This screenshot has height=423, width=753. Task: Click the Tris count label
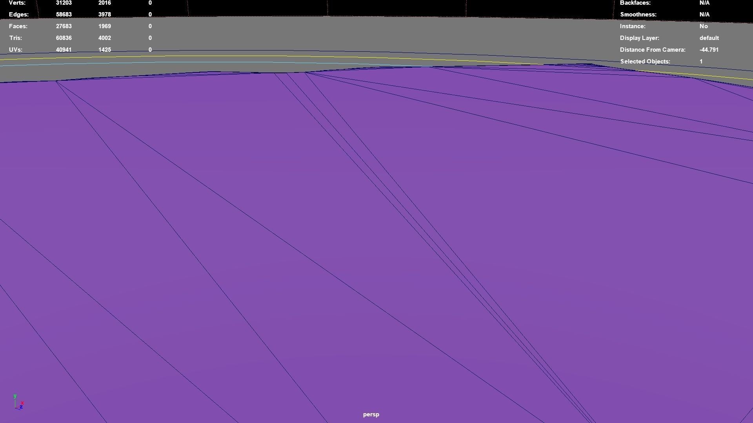click(x=15, y=38)
